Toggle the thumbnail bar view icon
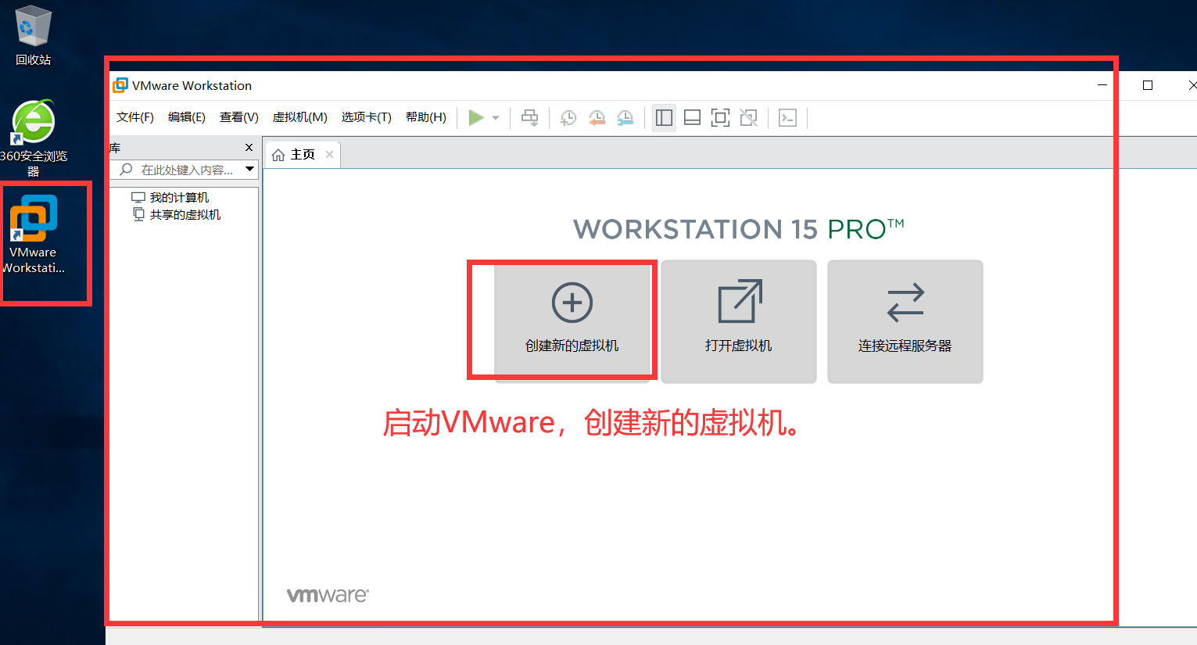Screen dimensions: 1197x645 tap(692, 117)
